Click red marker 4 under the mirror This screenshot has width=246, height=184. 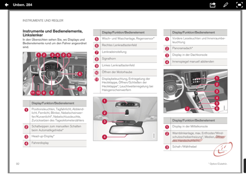104,137
